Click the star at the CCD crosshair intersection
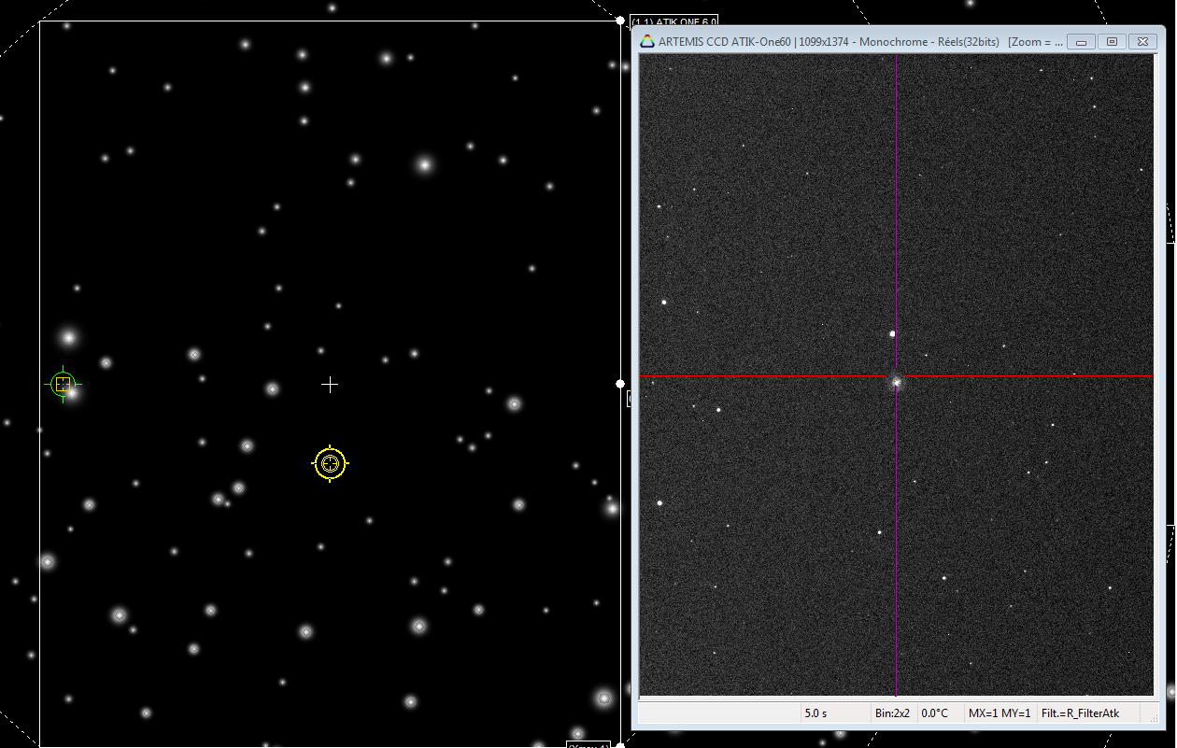The image size is (1177, 748). [x=896, y=381]
